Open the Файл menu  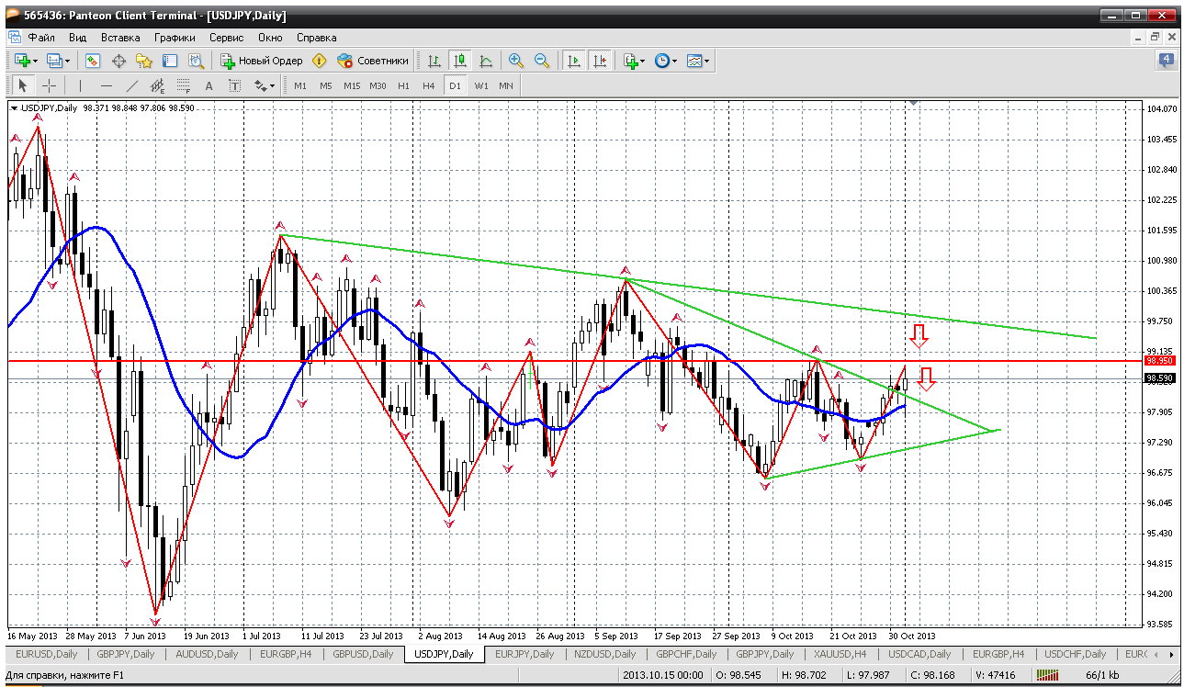click(41, 38)
